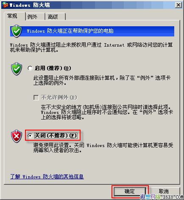Viewport: 184px width, 200px height.
Task: Click the firewall icon in title bar
Action: 6,5
